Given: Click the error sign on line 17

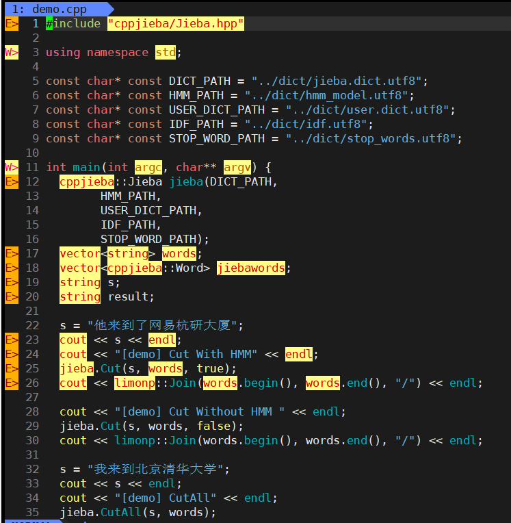Looking at the screenshot, I should click(x=12, y=253).
